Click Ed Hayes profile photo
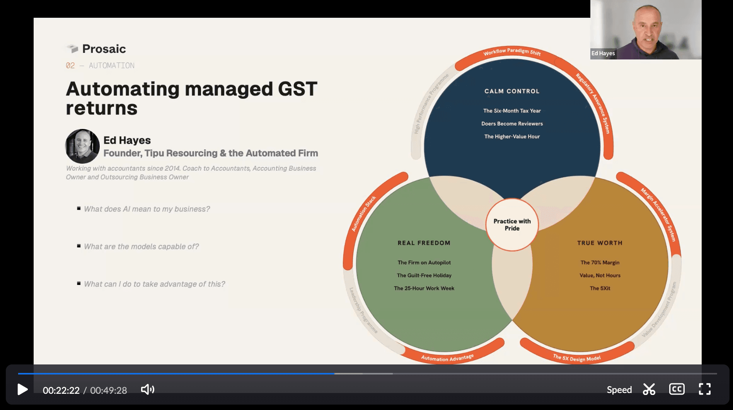Viewport: 733px width, 410px height. 82,146
